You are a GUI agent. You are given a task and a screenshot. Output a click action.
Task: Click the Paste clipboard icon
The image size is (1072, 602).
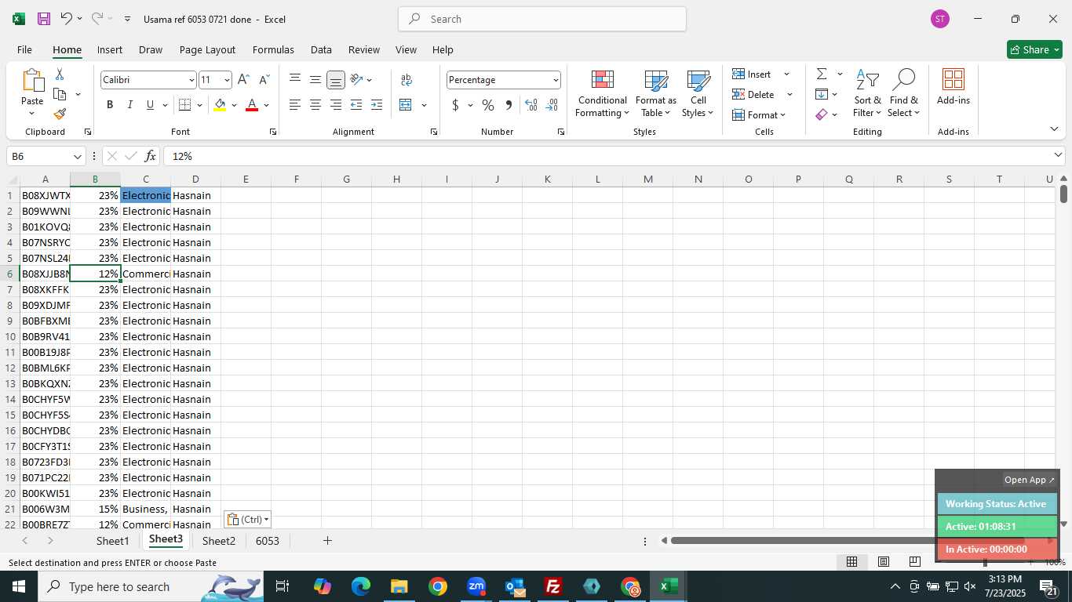pyautogui.click(x=32, y=80)
